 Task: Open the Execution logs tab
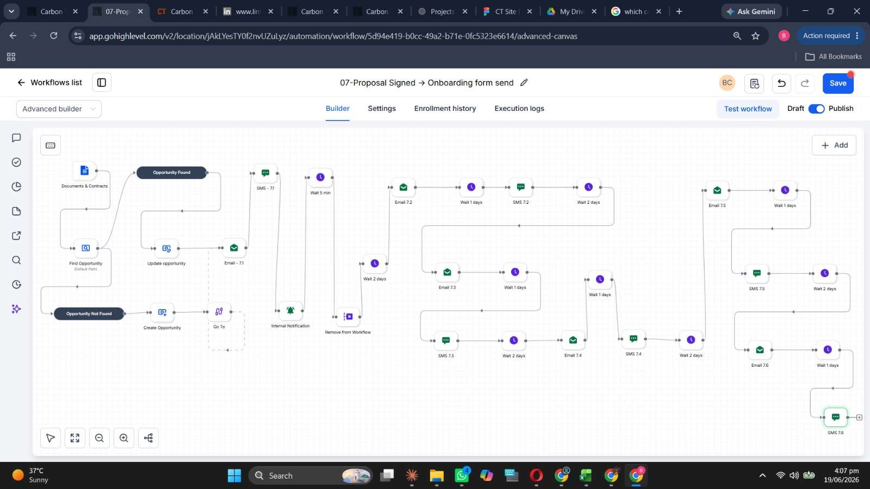[519, 109]
